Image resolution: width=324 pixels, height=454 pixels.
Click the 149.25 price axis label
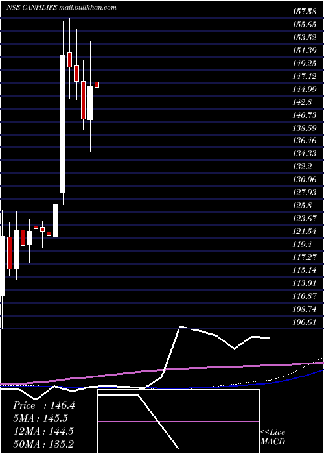coord(304,64)
